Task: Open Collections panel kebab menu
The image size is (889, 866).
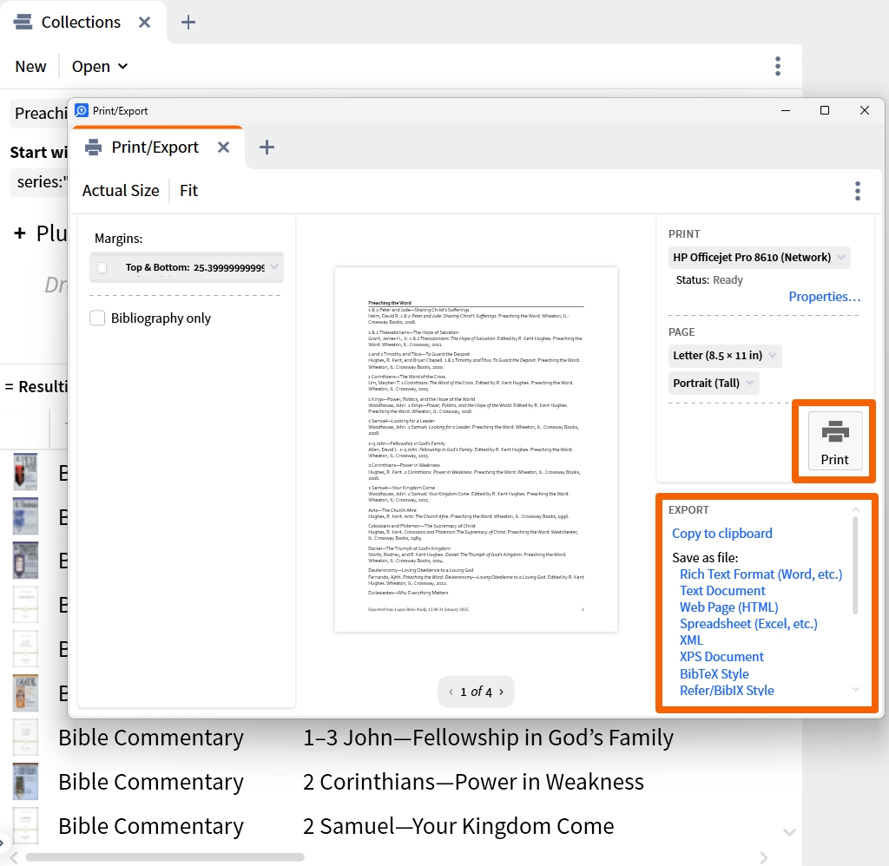Action: (778, 66)
